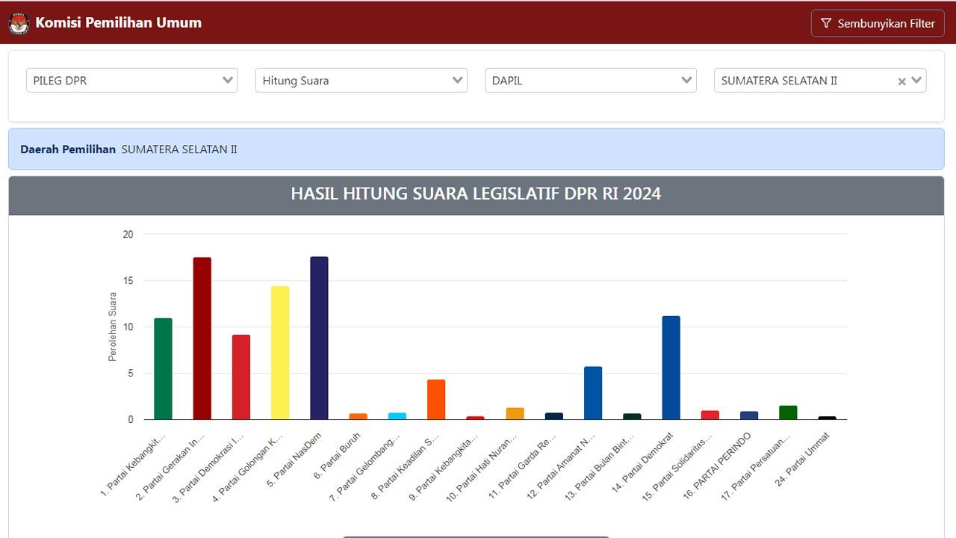The image size is (956, 538).
Task: Click the green Partai Kebangkitan Bangsa bar
Action: click(163, 368)
